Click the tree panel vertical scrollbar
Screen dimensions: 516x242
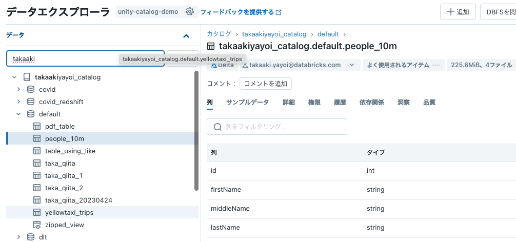coord(196,131)
